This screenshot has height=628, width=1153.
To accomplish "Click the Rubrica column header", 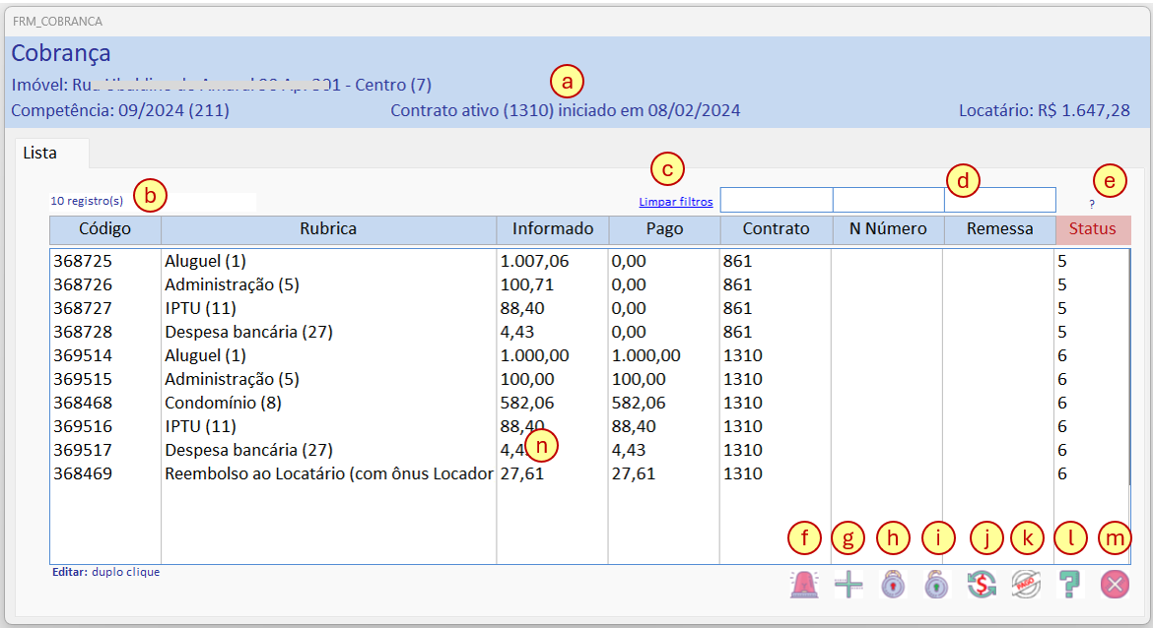I will [329, 229].
